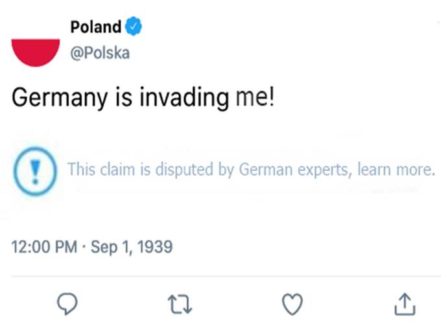Retweet the Poland tweet
The height and width of the screenshot is (333, 441).
(180, 304)
